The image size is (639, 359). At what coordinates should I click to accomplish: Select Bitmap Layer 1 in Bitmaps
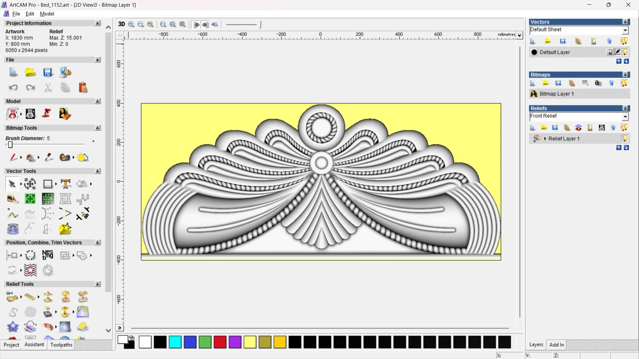556,94
